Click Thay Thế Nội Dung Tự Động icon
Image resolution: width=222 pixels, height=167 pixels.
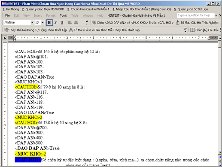(6, 30)
